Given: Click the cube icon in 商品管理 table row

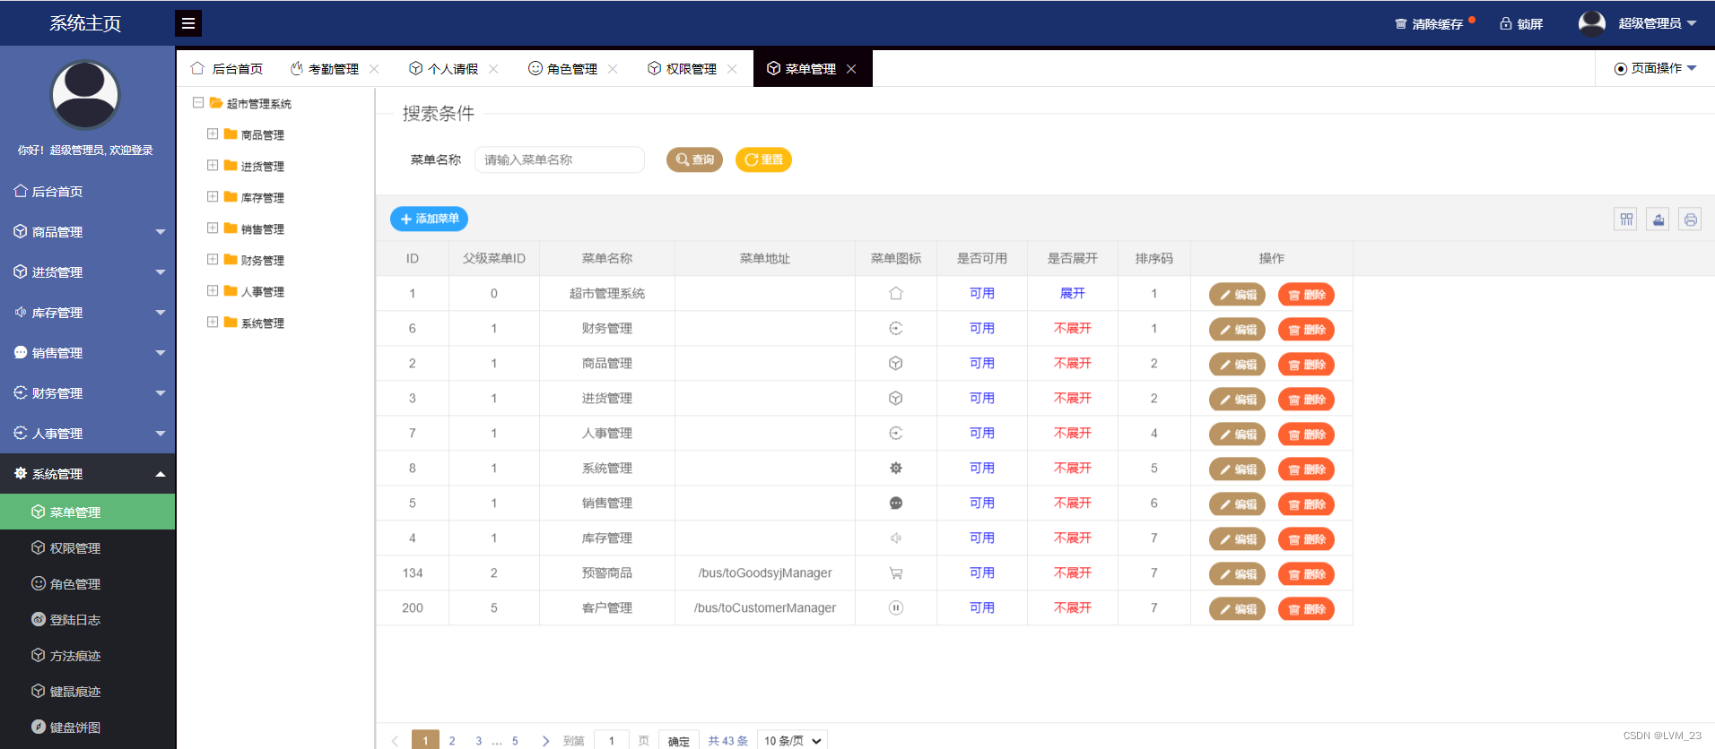Looking at the screenshot, I should [895, 364].
